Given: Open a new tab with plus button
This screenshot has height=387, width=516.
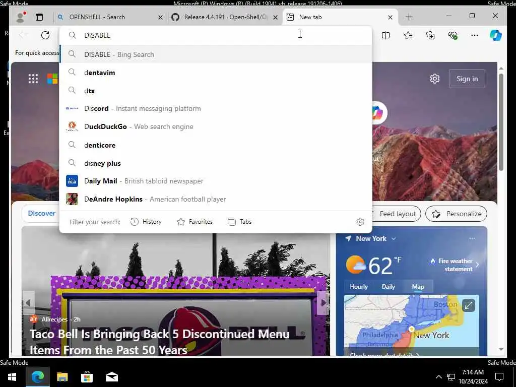Looking at the screenshot, I should 409,17.
